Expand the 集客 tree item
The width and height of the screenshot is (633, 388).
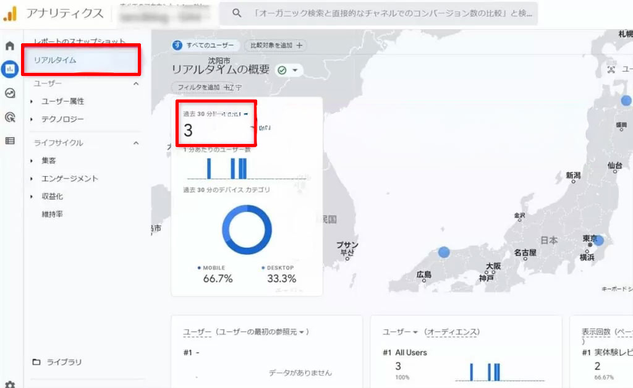click(32, 161)
